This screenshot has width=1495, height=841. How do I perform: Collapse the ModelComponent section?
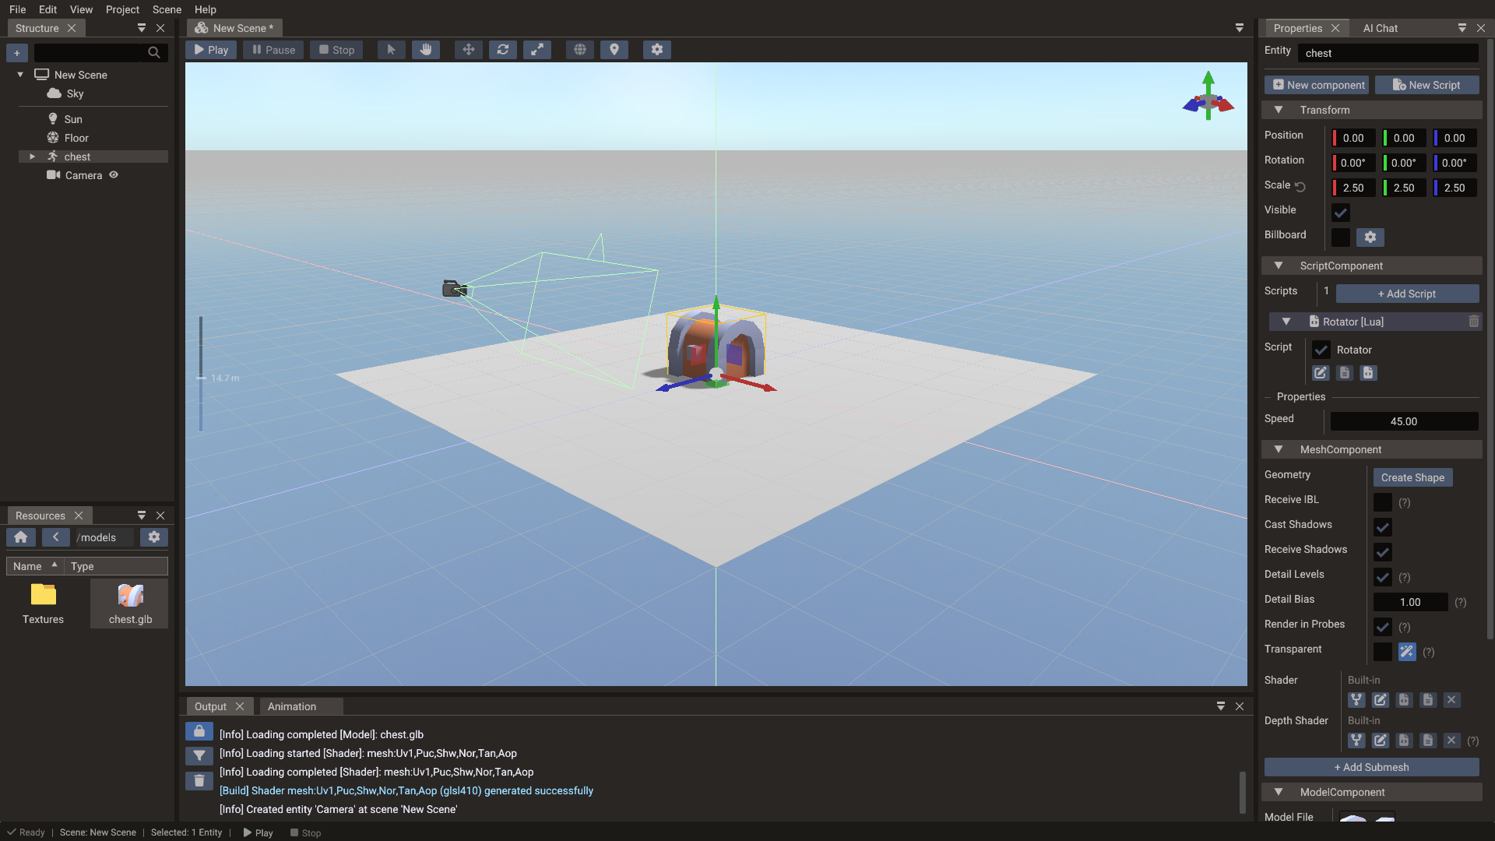coord(1279,792)
